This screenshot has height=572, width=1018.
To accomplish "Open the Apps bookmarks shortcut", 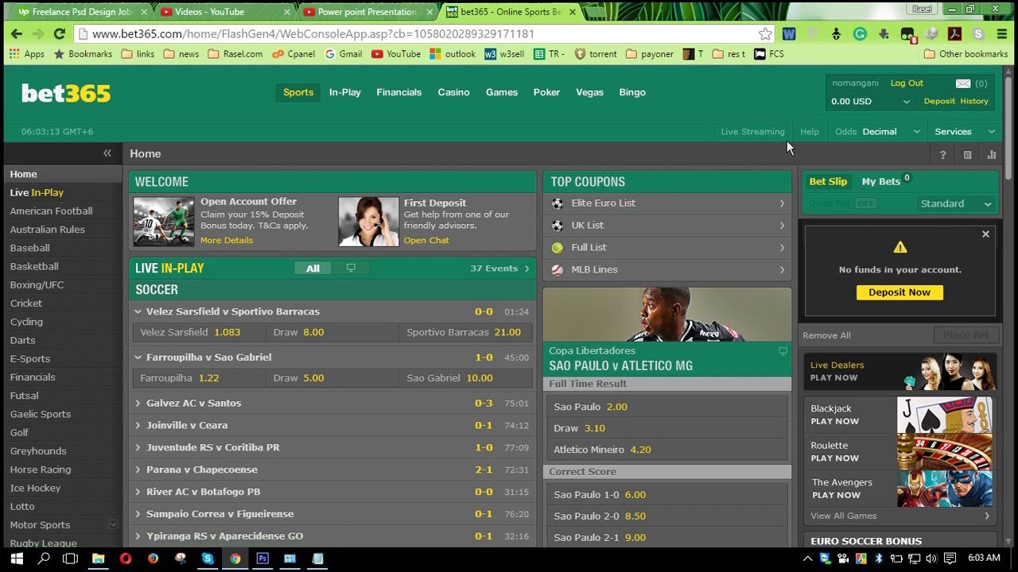I will pyautogui.click(x=27, y=54).
